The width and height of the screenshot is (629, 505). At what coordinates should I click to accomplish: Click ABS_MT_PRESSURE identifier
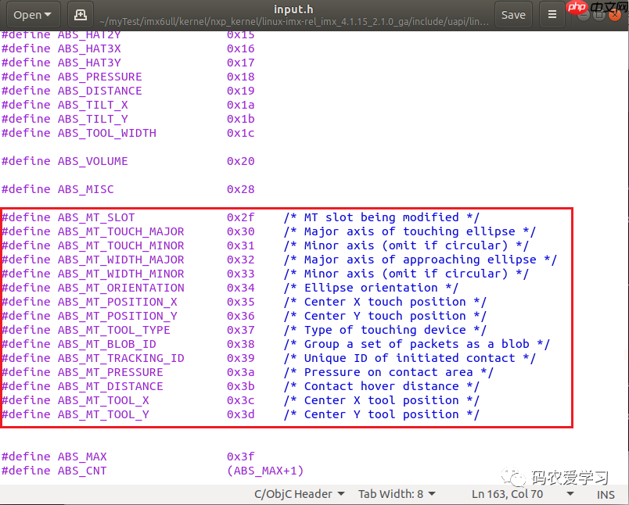[110, 372]
